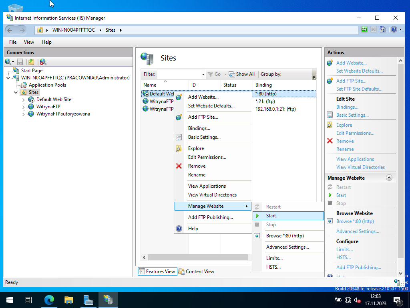Click the Back navigation arrow button
This screenshot has height=308, width=410.
pos(10,30)
